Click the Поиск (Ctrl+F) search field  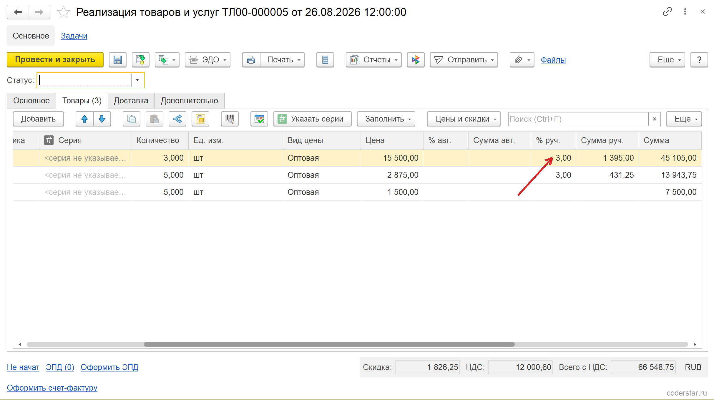(x=578, y=119)
